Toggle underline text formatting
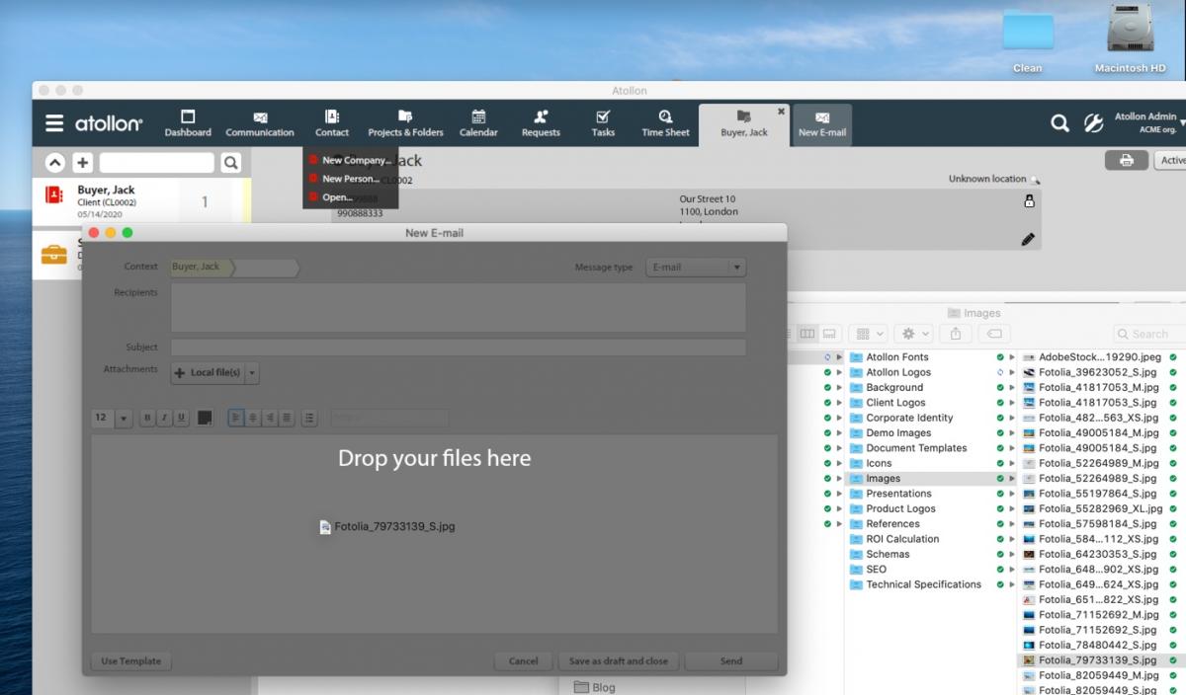Screen dimensions: 1186x695 pos(181,419)
